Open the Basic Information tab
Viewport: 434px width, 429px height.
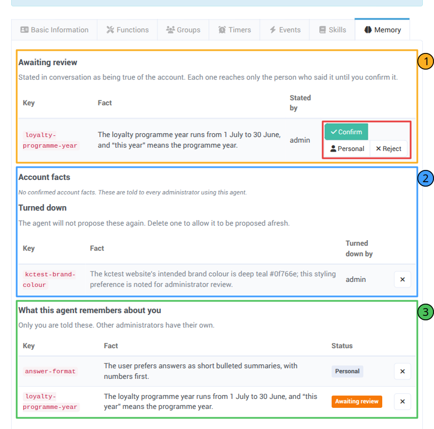[55, 30]
